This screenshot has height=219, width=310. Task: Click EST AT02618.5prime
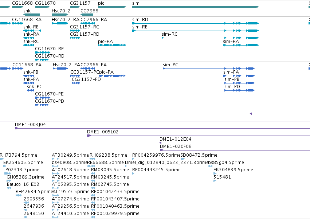click(55, 174)
